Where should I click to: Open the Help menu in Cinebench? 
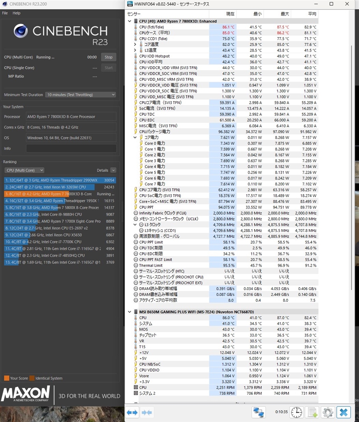pos(16,13)
